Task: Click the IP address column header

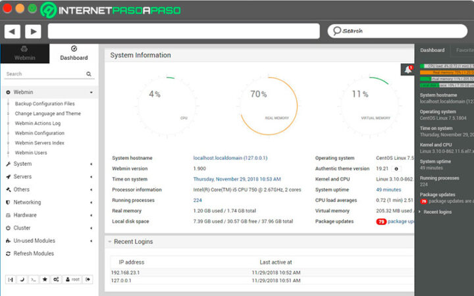Action: click(x=132, y=262)
